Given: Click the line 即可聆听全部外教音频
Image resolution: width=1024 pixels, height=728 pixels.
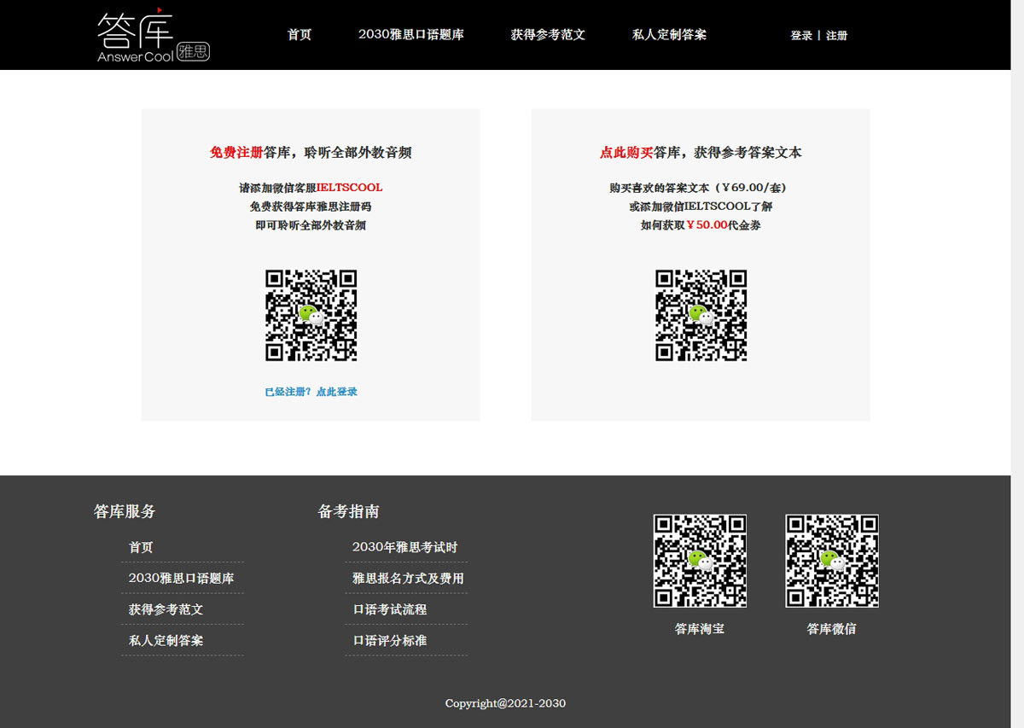Looking at the screenshot, I should point(311,225).
